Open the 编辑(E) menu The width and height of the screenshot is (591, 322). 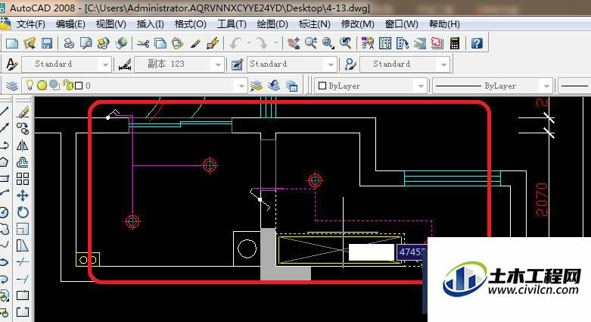(x=70, y=24)
